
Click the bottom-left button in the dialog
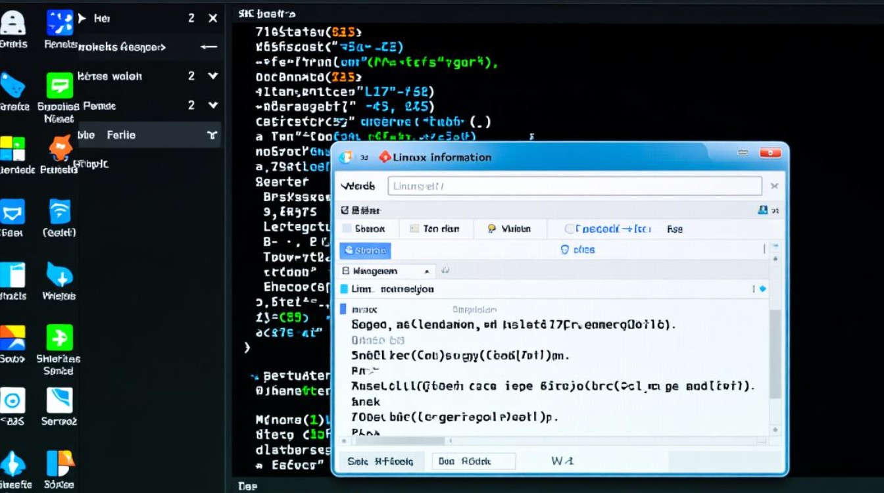click(x=381, y=461)
